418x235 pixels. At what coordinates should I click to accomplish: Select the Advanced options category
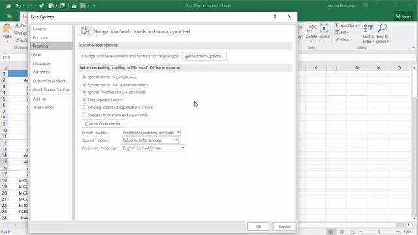(x=51, y=72)
